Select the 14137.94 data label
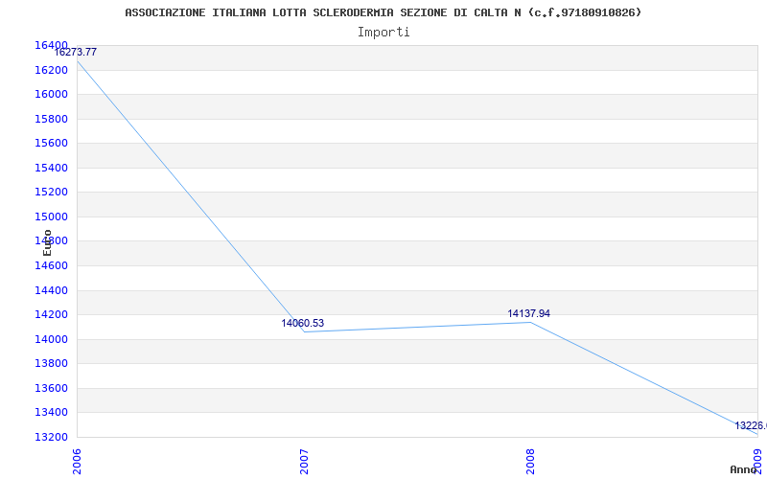 pyautogui.click(x=529, y=314)
